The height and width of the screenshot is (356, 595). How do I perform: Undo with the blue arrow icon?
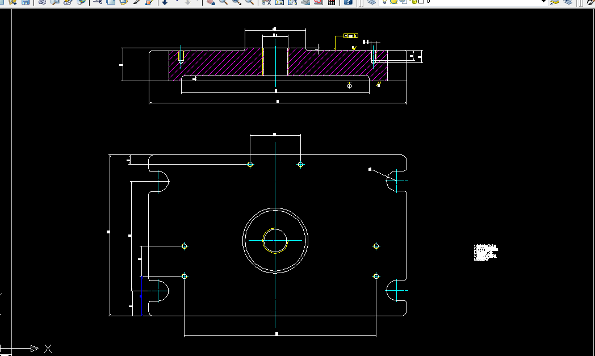click(x=165, y=2)
